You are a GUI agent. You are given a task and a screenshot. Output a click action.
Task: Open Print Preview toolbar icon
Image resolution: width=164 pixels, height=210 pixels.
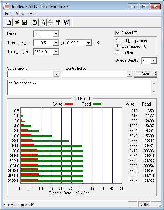[x=43, y=22]
